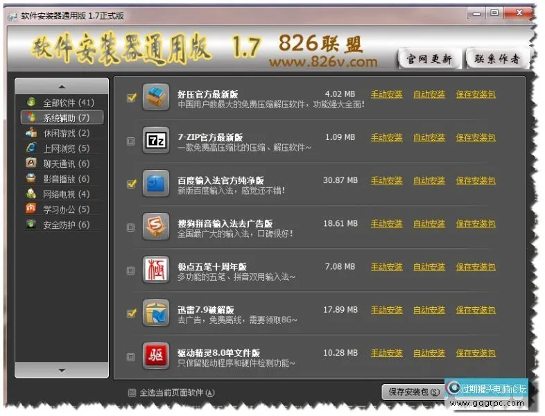Open 影音播放 (6) category
This screenshot has width=545, height=416.
[62, 179]
